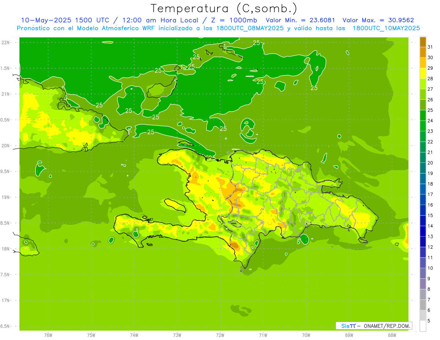Select the 'Valor Max. = 30.9562' text
The width and height of the screenshot is (440, 340).
coord(378,20)
